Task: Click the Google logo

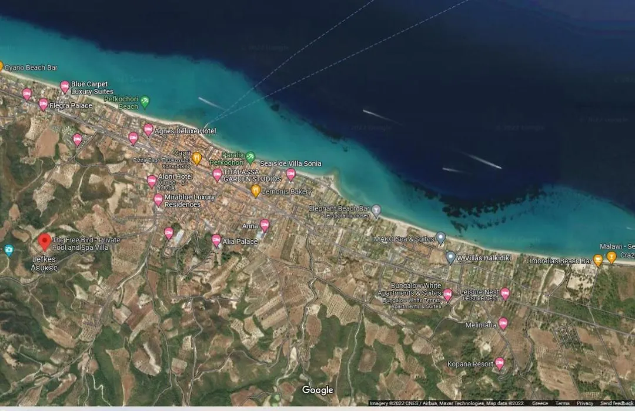Action: pos(317,390)
